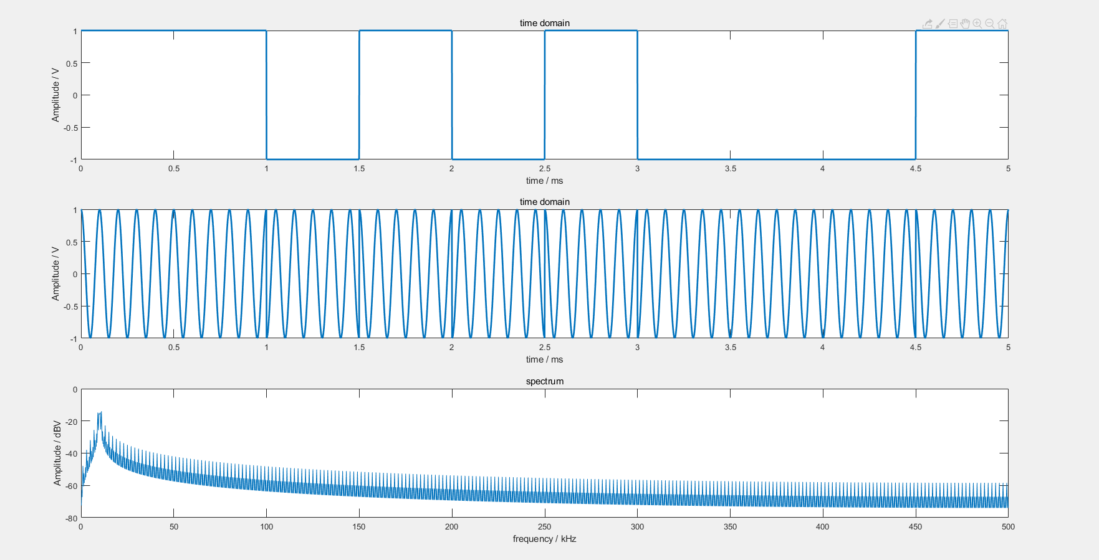Click the spectrum peak near 10 kHz
The height and width of the screenshot is (560, 1099).
(x=99, y=414)
